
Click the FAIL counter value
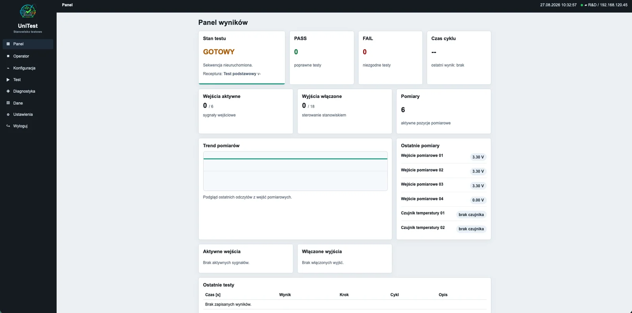[365, 52]
